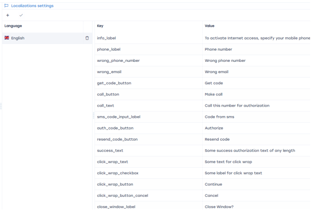Edit the 'Get code' value cell
The image size is (314, 212).
pyautogui.click(x=214, y=83)
